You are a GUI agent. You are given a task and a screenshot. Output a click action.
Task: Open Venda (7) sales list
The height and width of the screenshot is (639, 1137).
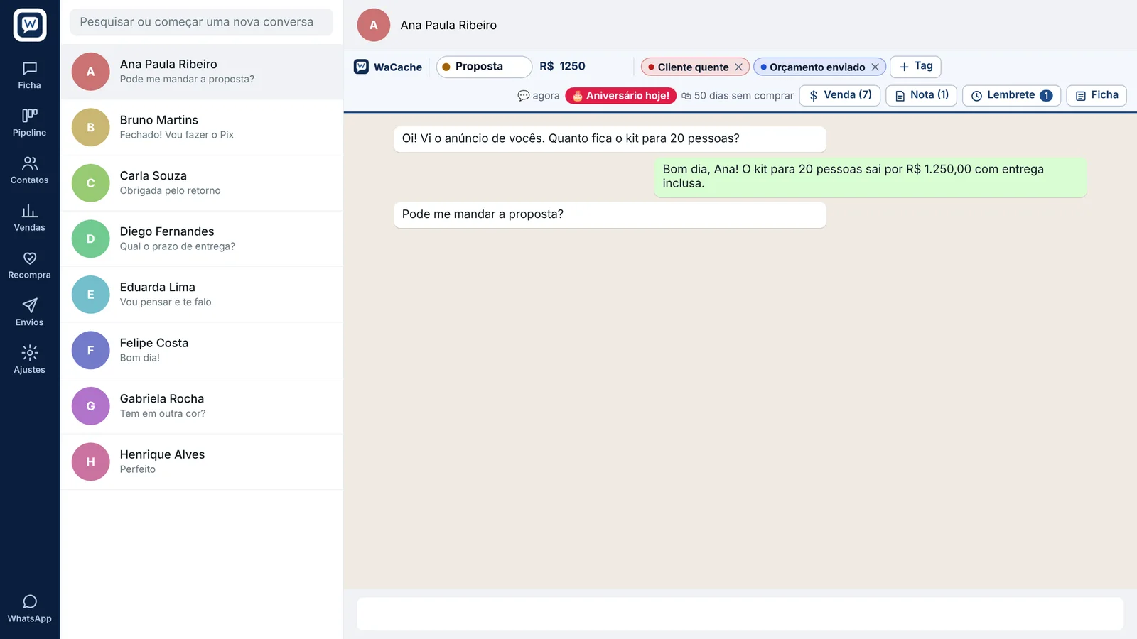click(x=840, y=95)
